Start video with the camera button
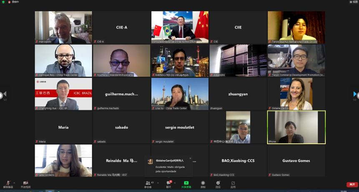Image resolution: width=359 pixels, height=192 pixels. tap(25, 183)
